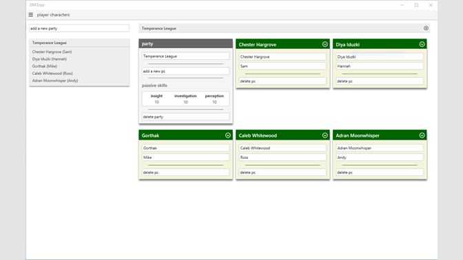The width and height of the screenshot is (463, 260).
Task: Select Caleb Whitewood (Ross) in sidebar
Action: point(52,73)
